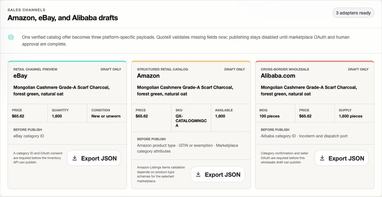The image size is (382, 197).
Task: Click the Alibaba product title text
Action: coord(309,90)
